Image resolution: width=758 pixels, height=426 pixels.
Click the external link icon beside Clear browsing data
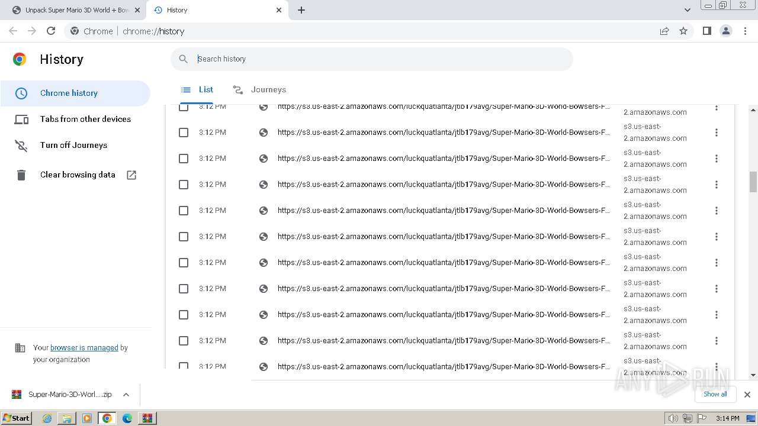point(131,175)
